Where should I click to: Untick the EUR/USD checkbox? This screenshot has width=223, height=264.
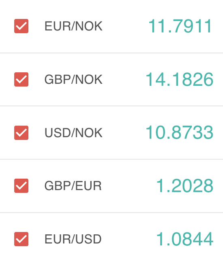(x=21, y=239)
